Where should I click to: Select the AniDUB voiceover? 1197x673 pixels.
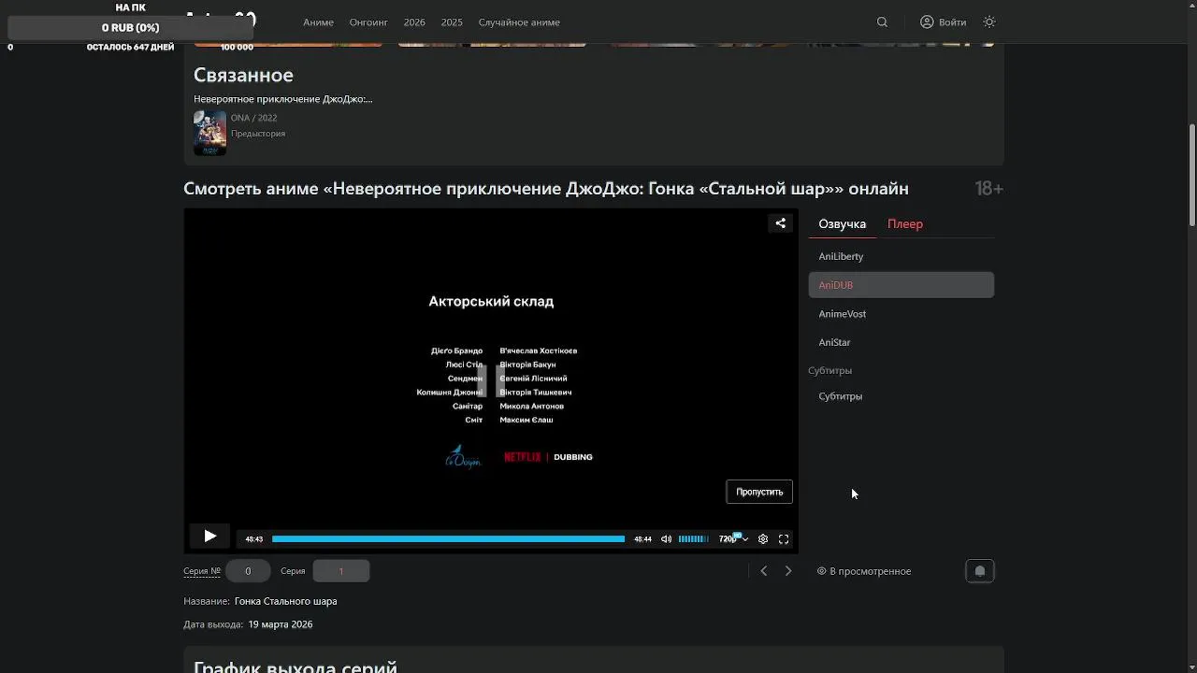901,285
